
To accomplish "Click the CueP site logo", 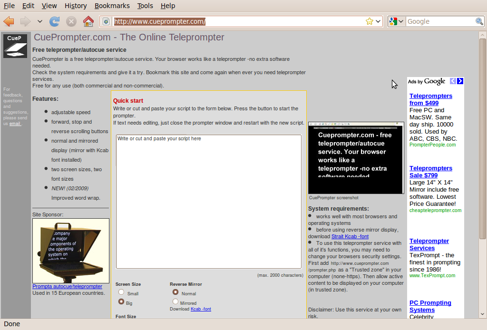I will (x=15, y=46).
